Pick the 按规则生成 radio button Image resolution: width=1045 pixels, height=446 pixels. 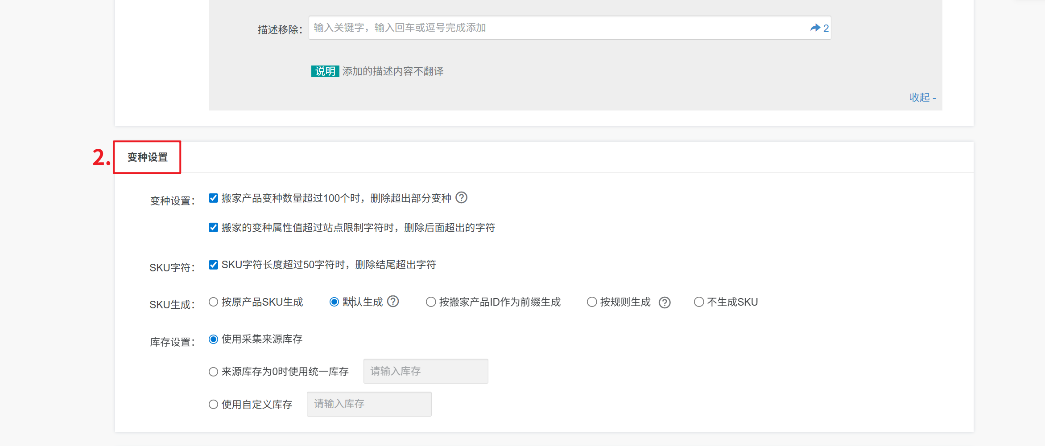592,302
